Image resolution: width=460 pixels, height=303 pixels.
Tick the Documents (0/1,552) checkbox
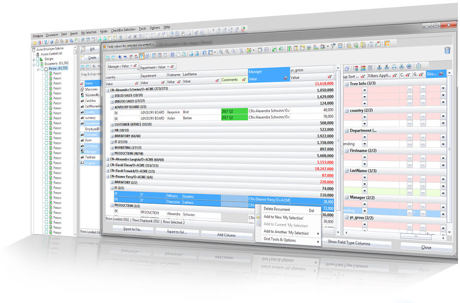coord(38,64)
